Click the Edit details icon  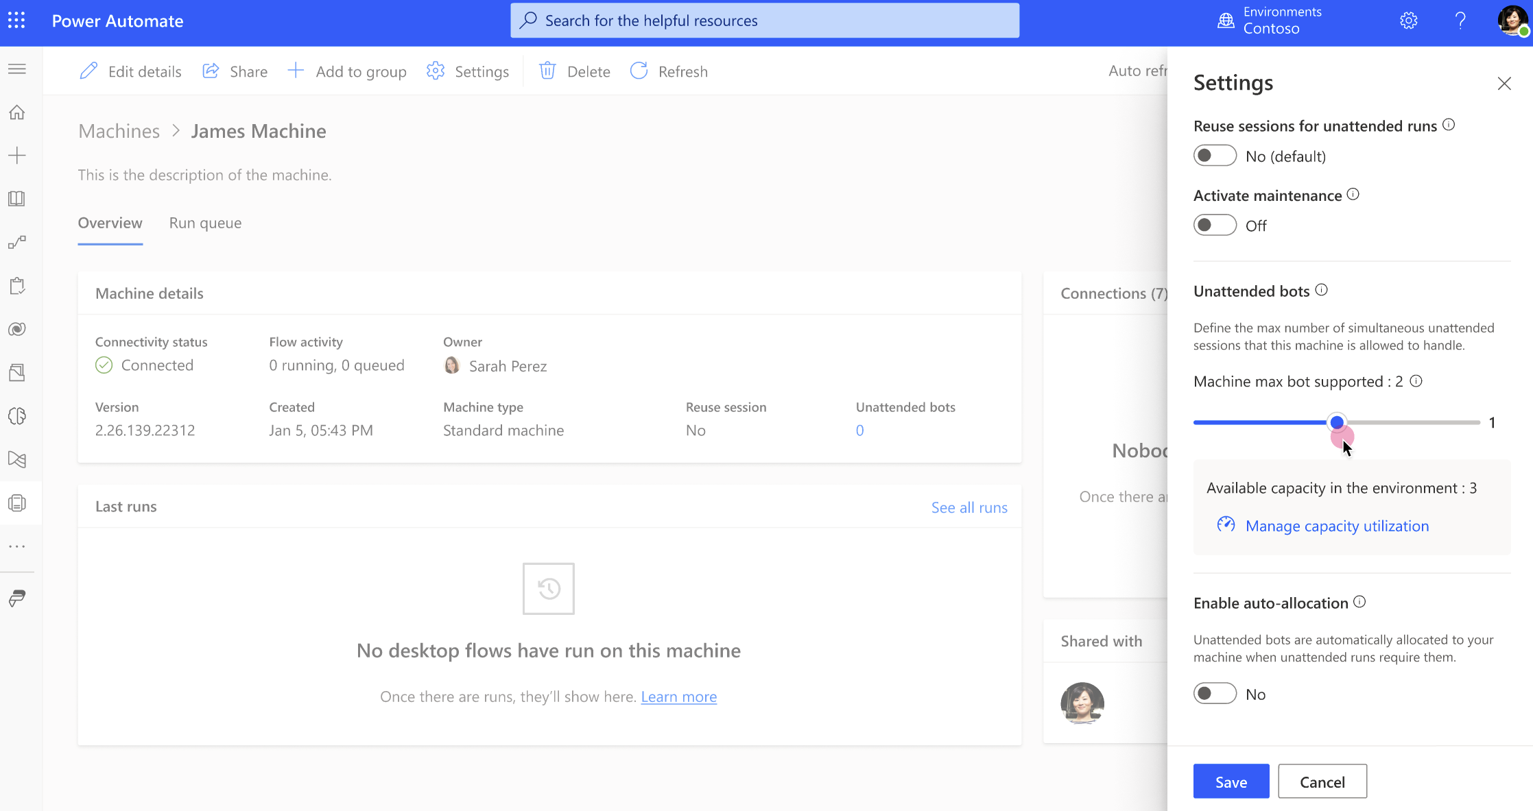click(91, 71)
